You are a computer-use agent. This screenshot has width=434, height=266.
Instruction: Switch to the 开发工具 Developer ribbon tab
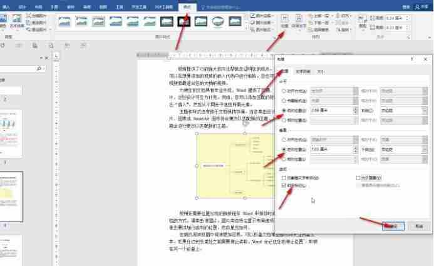pyautogui.click(x=139, y=7)
